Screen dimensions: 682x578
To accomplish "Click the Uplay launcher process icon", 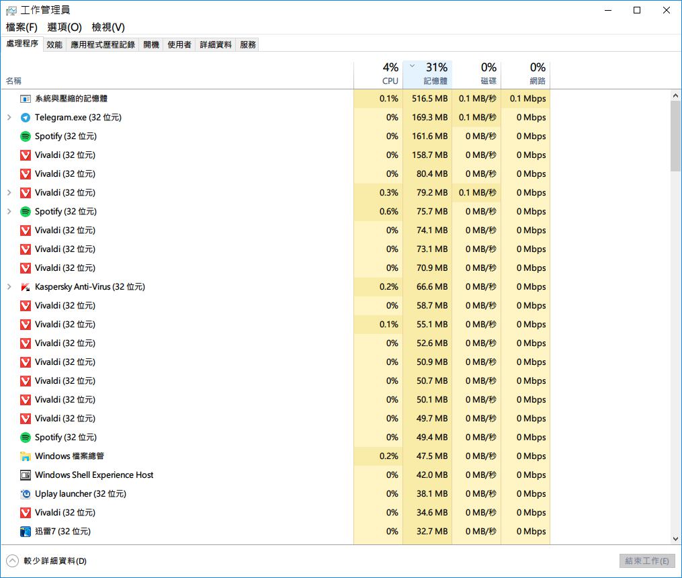I will point(26,494).
